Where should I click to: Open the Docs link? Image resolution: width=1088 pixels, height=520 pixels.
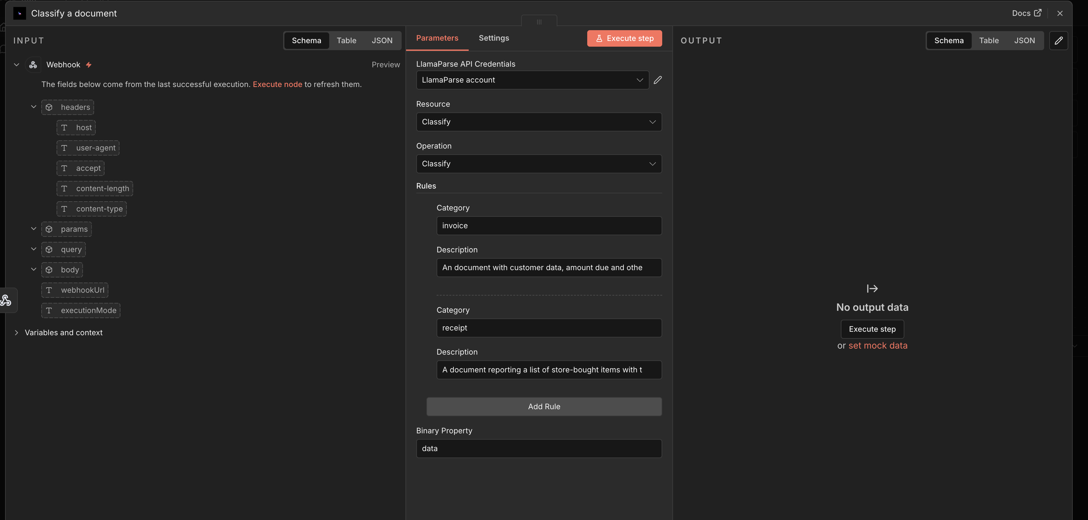coord(1026,13)
